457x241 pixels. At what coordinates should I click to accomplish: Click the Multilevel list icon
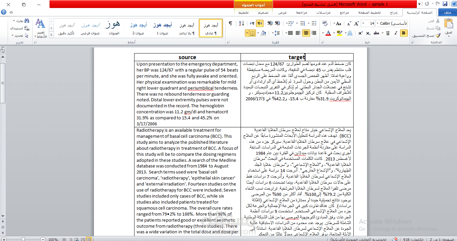291,23
